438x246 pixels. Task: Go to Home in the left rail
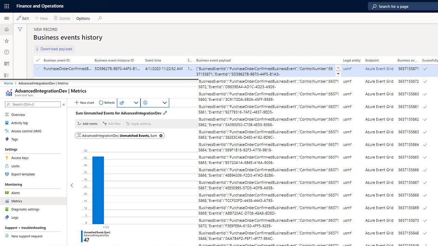(7, 30)
